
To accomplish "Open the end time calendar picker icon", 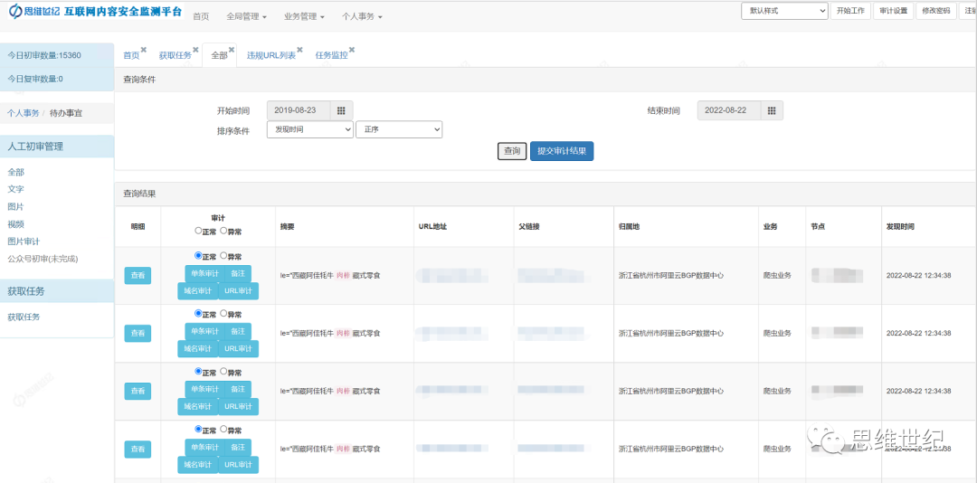I will tap(772, 110).
